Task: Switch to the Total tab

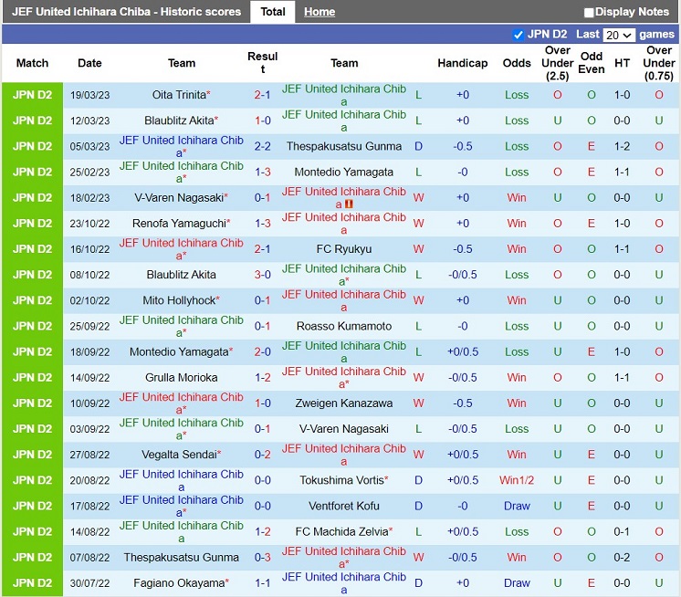Action: (x=273, y=12)
